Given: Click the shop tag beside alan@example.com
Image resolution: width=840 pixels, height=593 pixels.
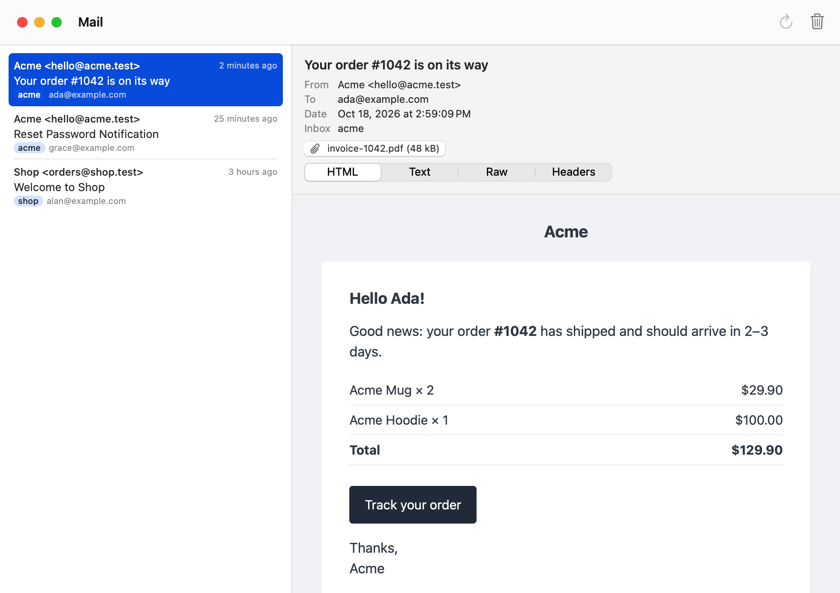Looking at the screenshot, I should click(28, 201).
